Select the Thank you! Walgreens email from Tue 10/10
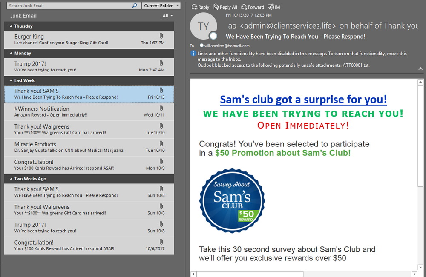426x277 pixels. [89, 129]
